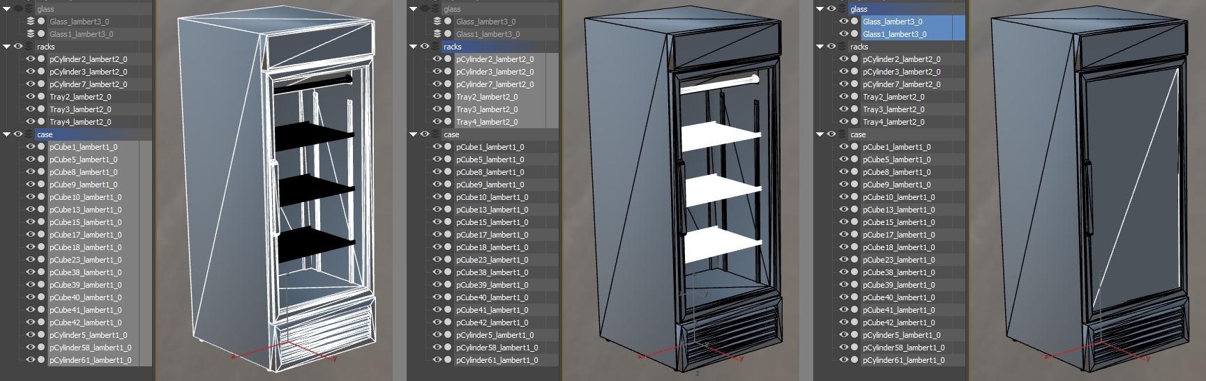Image resolution: width=1206 pixels, height=381 pixels.
Task: Toggle eye icon of highlighted case group
Action: coord(18,134)
